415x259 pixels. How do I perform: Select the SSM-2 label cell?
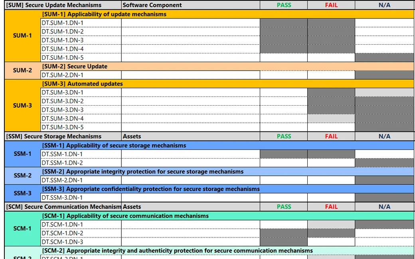(x=22, y=176)
